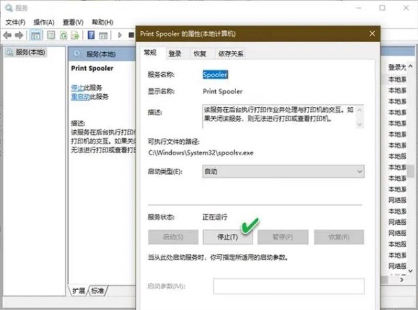Click the services list scroll up arrow
This screenshot has height=310, width=418.
point(411,66)
